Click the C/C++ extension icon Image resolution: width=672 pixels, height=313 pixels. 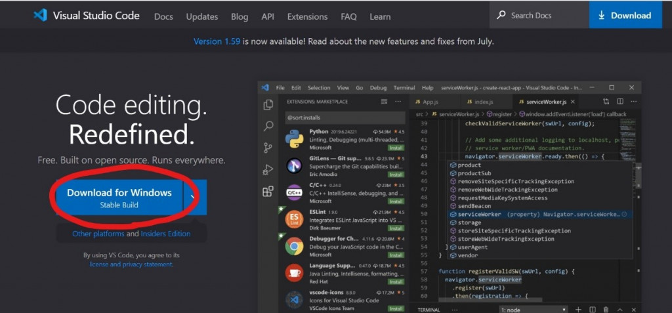pos(295,192)
